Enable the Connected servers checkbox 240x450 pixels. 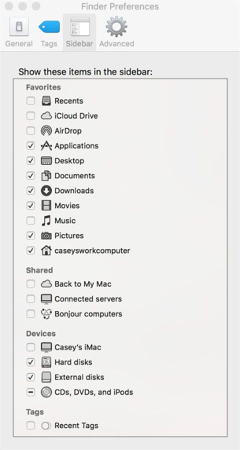coord(31,299)
